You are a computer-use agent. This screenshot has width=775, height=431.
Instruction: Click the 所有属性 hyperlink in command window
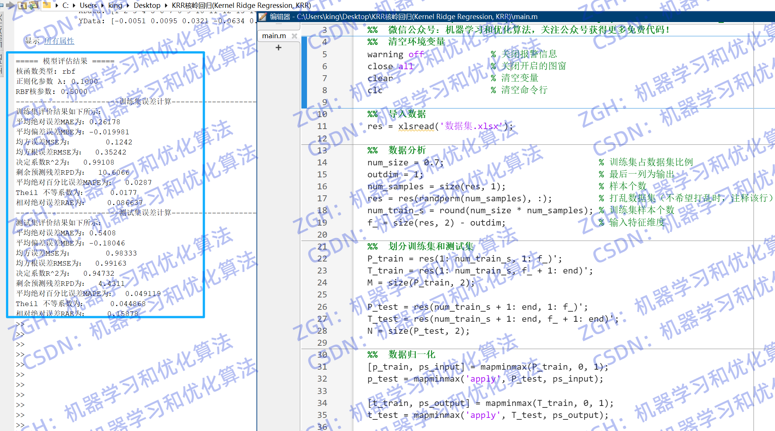tap(58, 41)
